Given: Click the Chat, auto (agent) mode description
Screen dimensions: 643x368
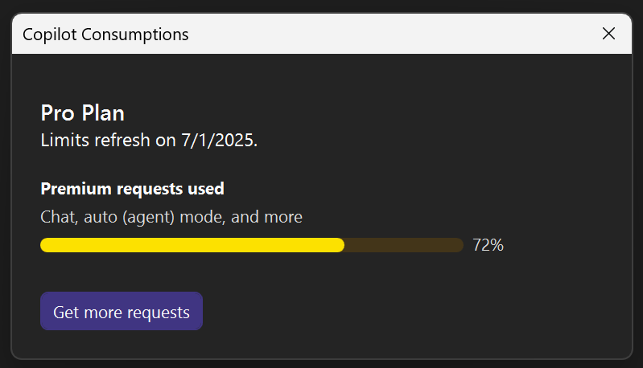Looking at the screenshot, I should [171, 217].
